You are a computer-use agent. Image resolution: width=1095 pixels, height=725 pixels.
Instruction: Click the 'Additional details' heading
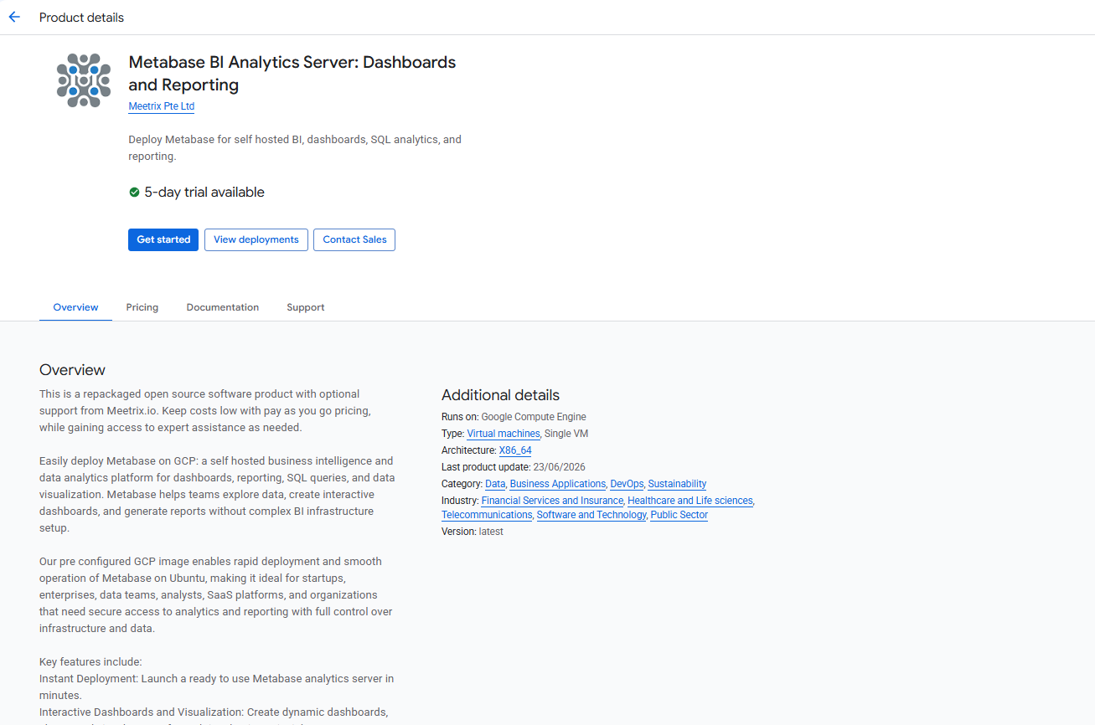(500, 395)
